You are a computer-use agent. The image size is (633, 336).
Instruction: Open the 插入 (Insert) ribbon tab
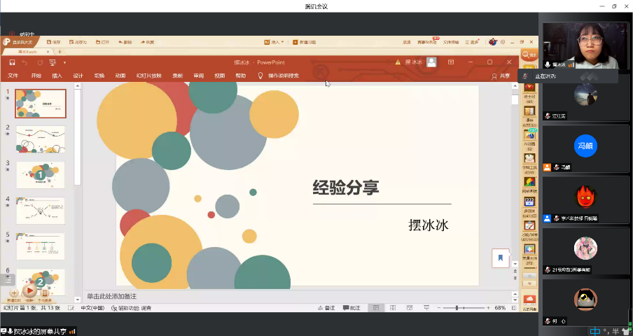pos(57,76)
